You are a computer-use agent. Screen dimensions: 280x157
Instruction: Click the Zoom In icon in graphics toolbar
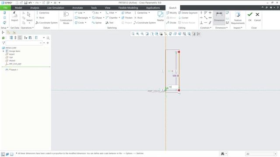pos(138,34)
